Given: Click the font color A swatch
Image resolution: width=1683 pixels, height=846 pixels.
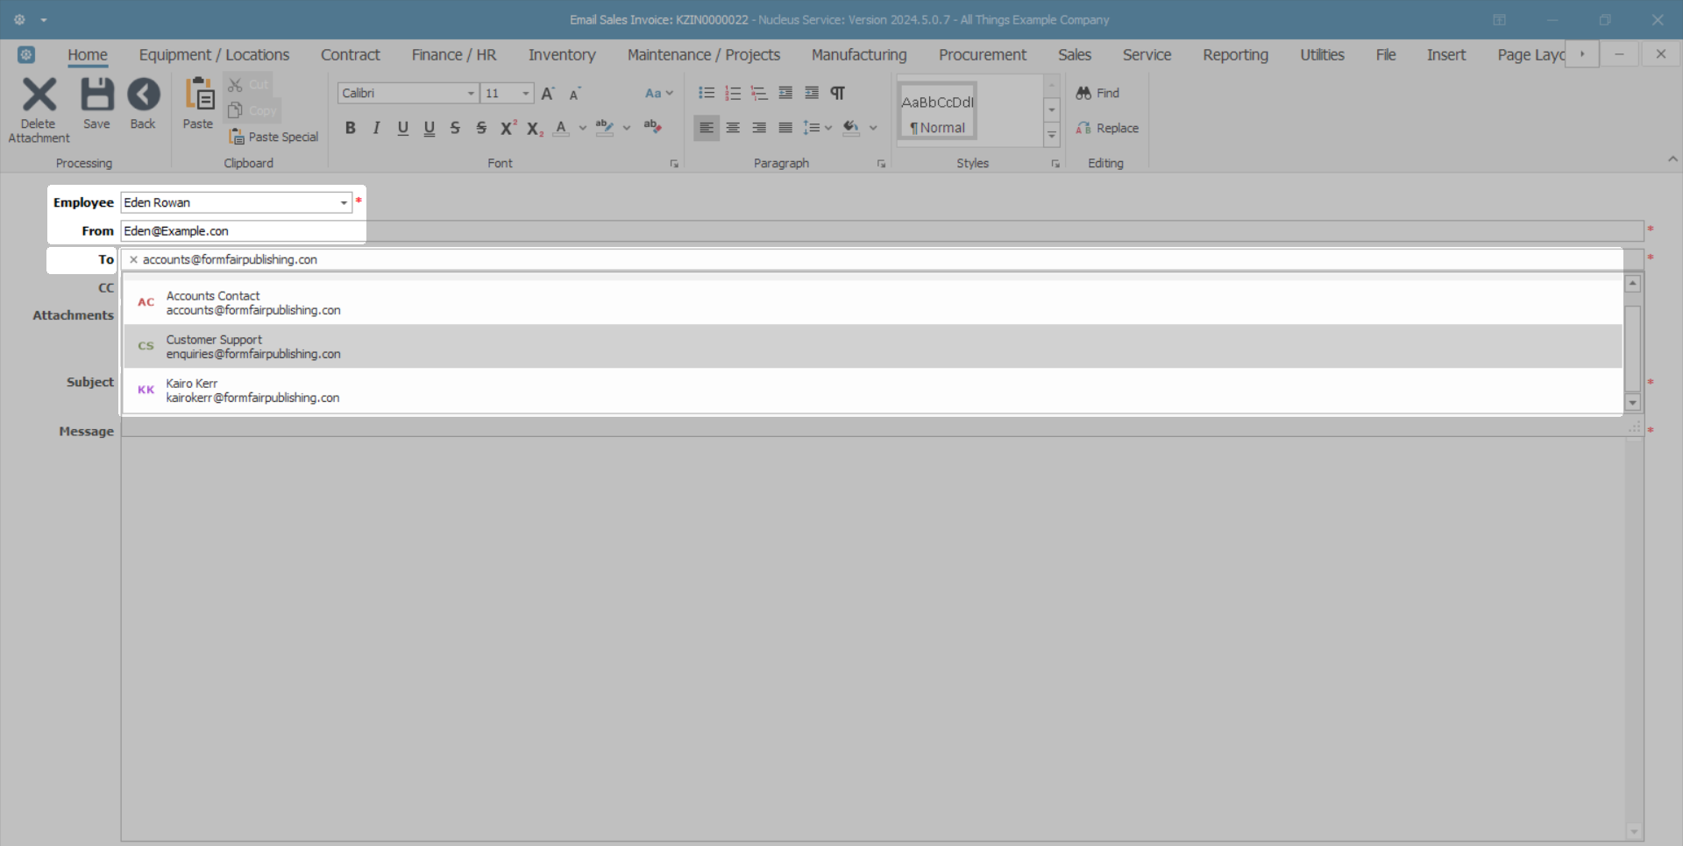Looking at the screenshot, I should [561, 128].
